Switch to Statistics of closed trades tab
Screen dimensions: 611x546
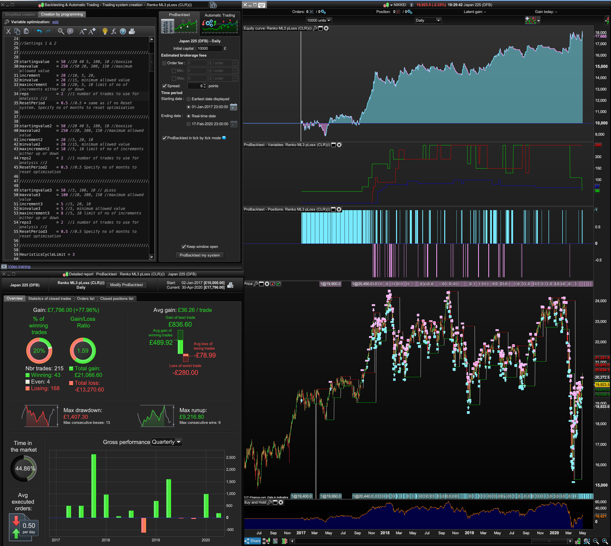(49, 298)
